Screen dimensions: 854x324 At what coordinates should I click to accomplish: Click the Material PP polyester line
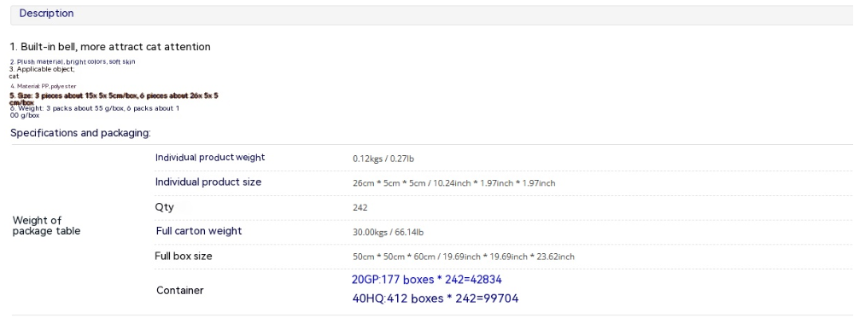tap(44, 86)
